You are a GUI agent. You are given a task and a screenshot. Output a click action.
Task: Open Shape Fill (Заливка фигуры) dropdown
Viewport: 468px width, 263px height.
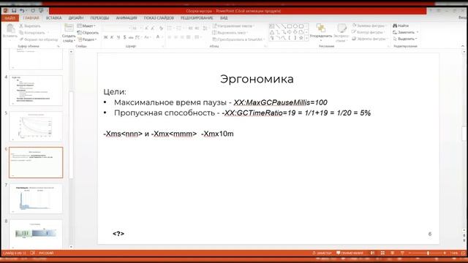pos(369,26)
